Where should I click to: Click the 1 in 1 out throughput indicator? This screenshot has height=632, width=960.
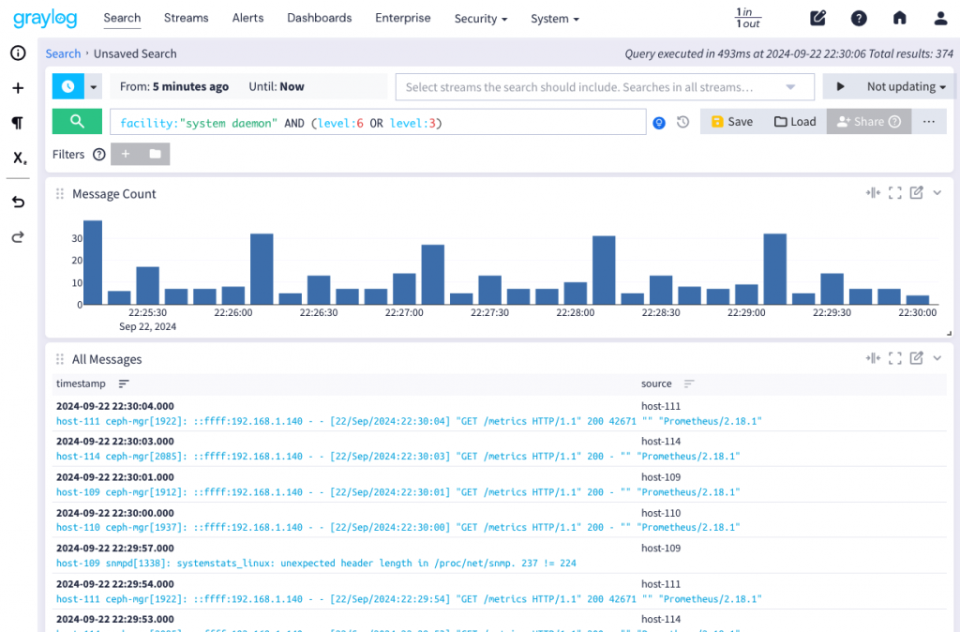point(747,19)
